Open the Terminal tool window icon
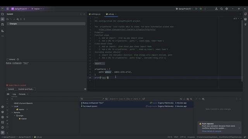Image resolution: width=248 pixels, height=139 pixels. [3, 122]
